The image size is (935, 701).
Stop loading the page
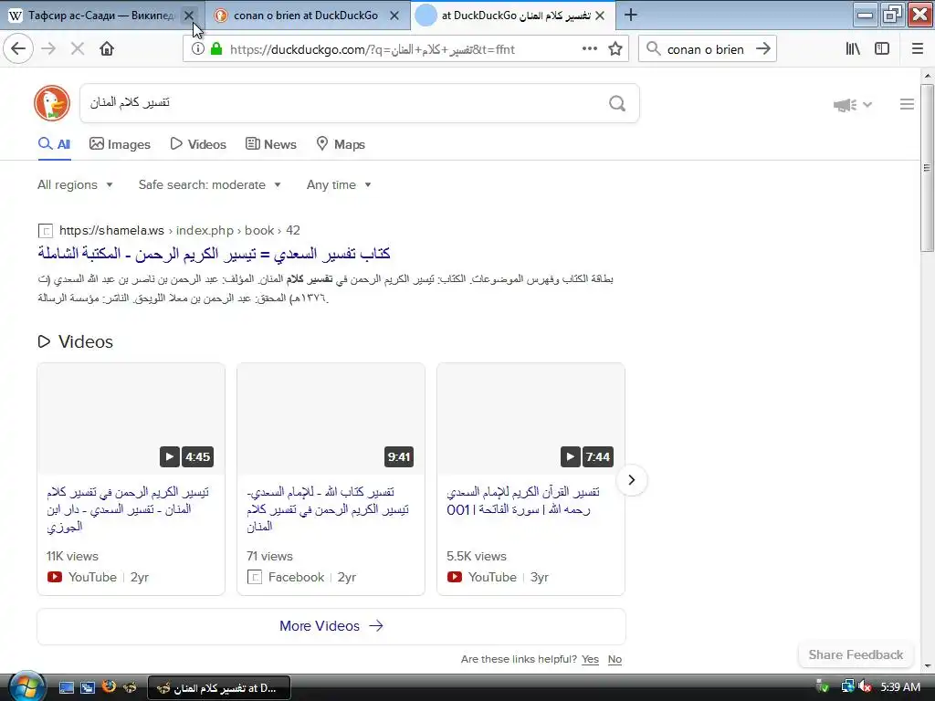coord(78,49)
